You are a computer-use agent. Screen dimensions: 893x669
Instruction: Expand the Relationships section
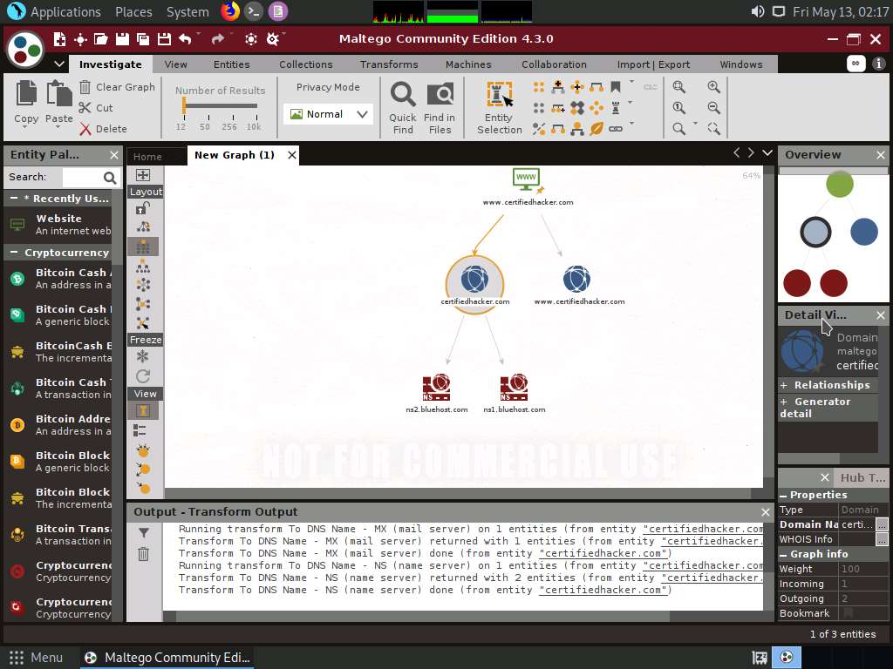[784, 385]
